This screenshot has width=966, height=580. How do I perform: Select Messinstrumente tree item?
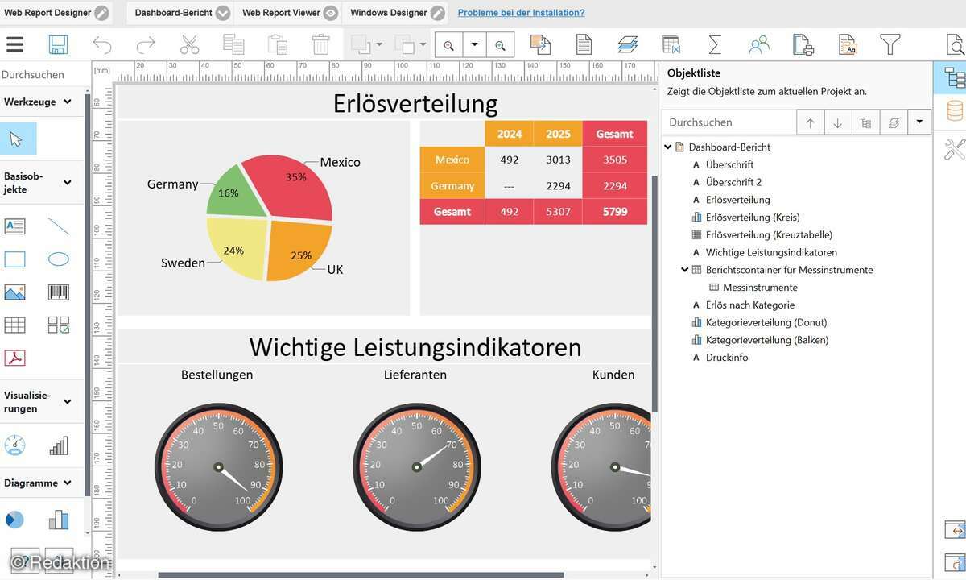[x=760, y=287]
